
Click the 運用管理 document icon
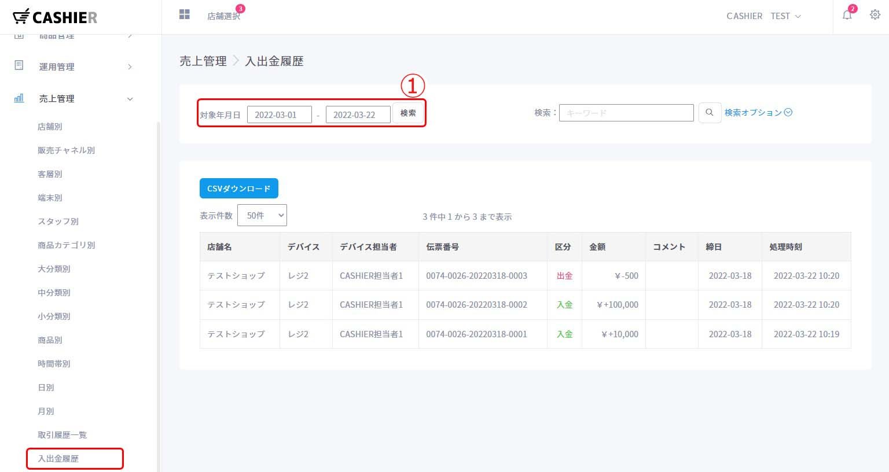19,65
